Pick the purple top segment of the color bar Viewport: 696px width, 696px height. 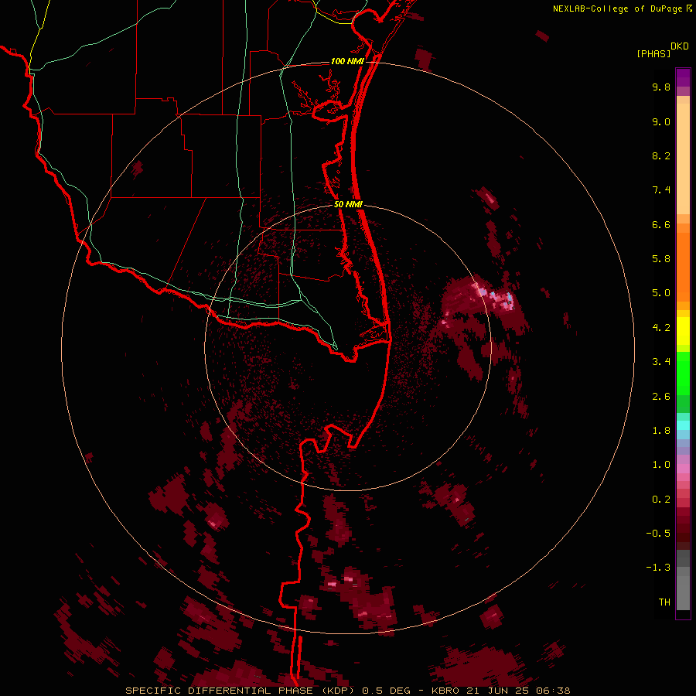(x=683, y=78)
